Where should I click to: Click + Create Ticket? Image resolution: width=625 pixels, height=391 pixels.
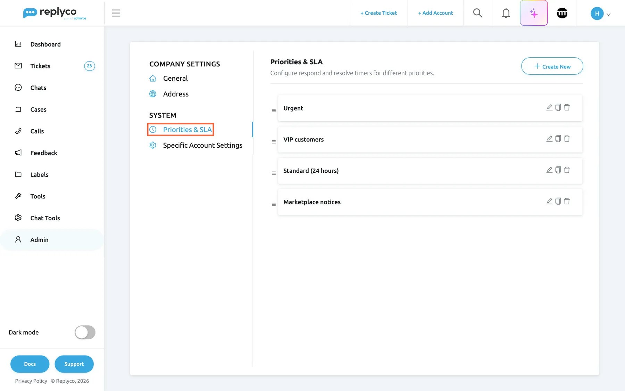378,13
